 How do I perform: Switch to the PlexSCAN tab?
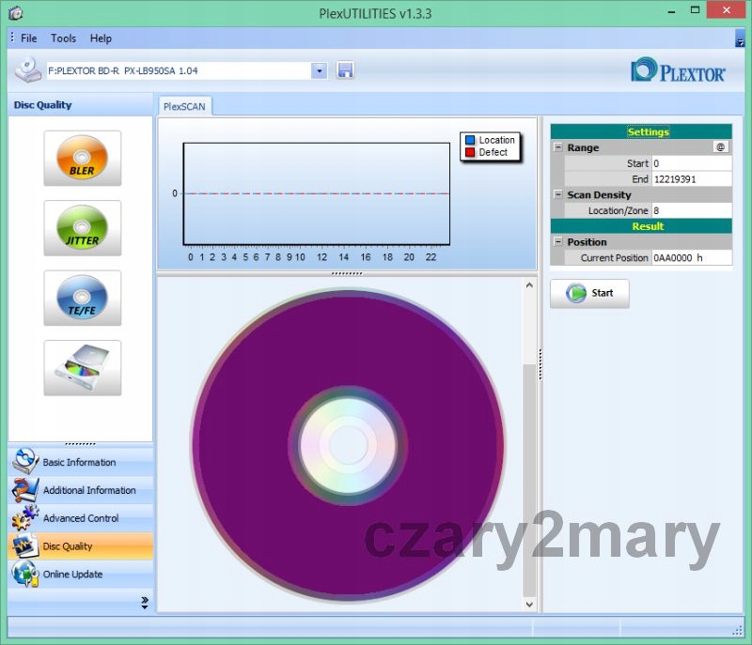(x=183, y=107)
